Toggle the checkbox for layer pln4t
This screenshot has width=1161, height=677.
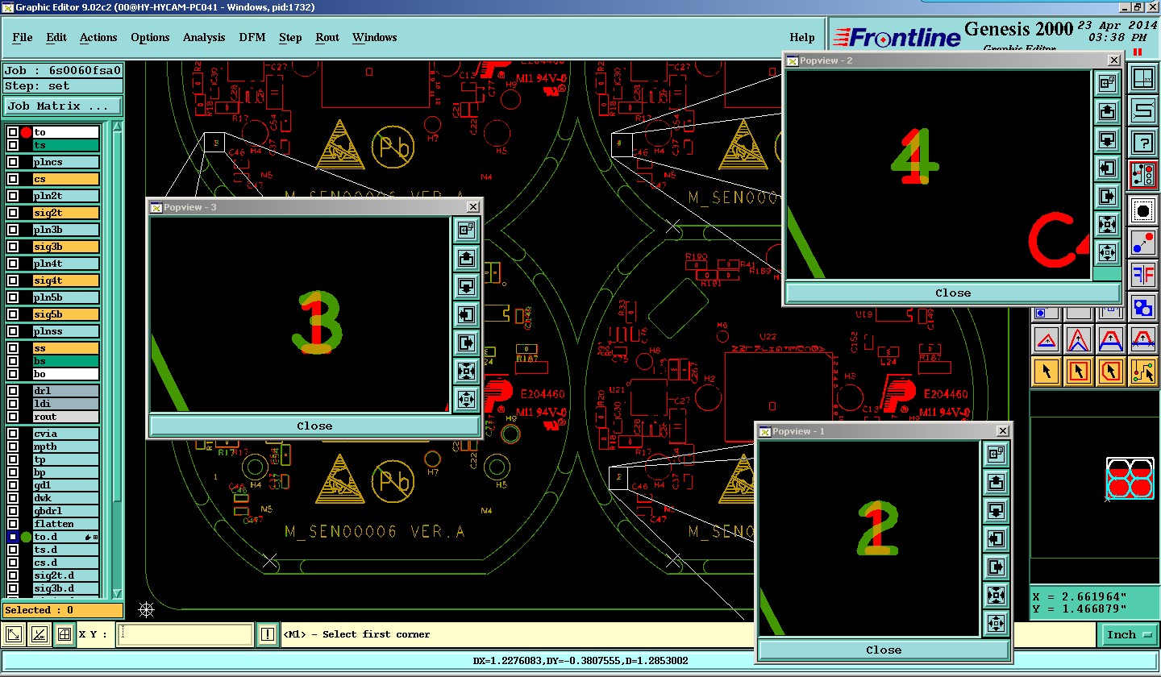click(13, 264)
